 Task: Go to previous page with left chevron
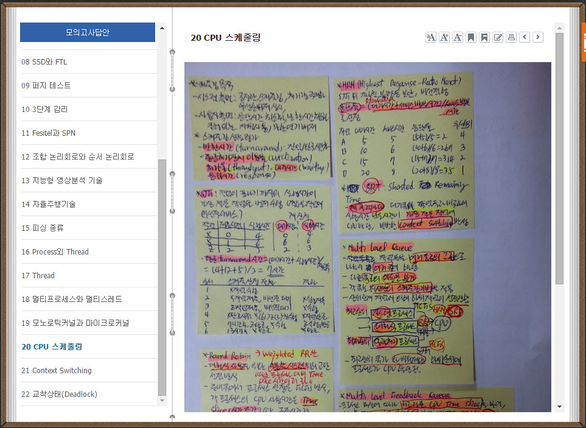(x=525, y=37)
